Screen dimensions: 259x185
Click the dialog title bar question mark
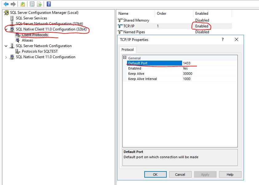[x=223, y=39]
